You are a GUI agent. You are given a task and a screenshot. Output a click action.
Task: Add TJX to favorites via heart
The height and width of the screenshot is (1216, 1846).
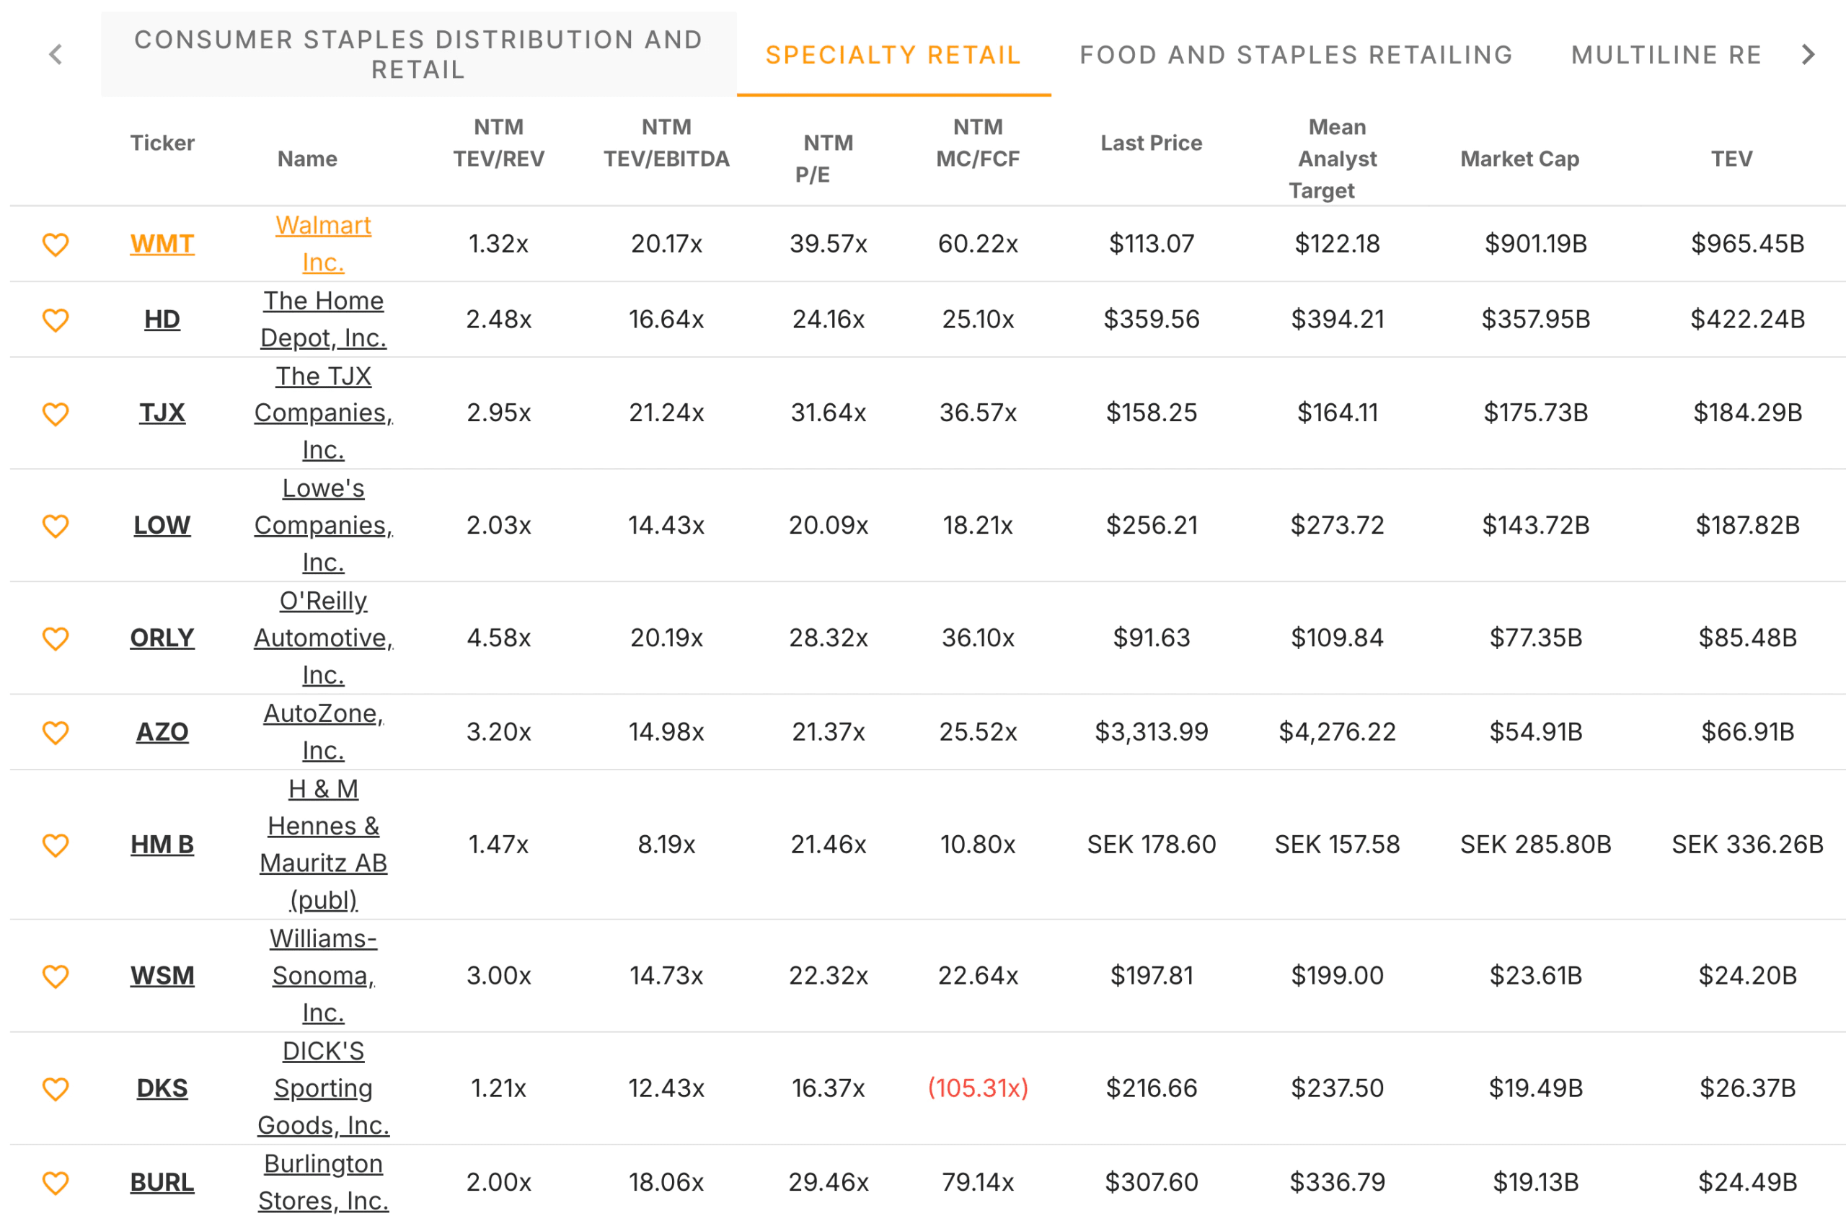point(55,413)
